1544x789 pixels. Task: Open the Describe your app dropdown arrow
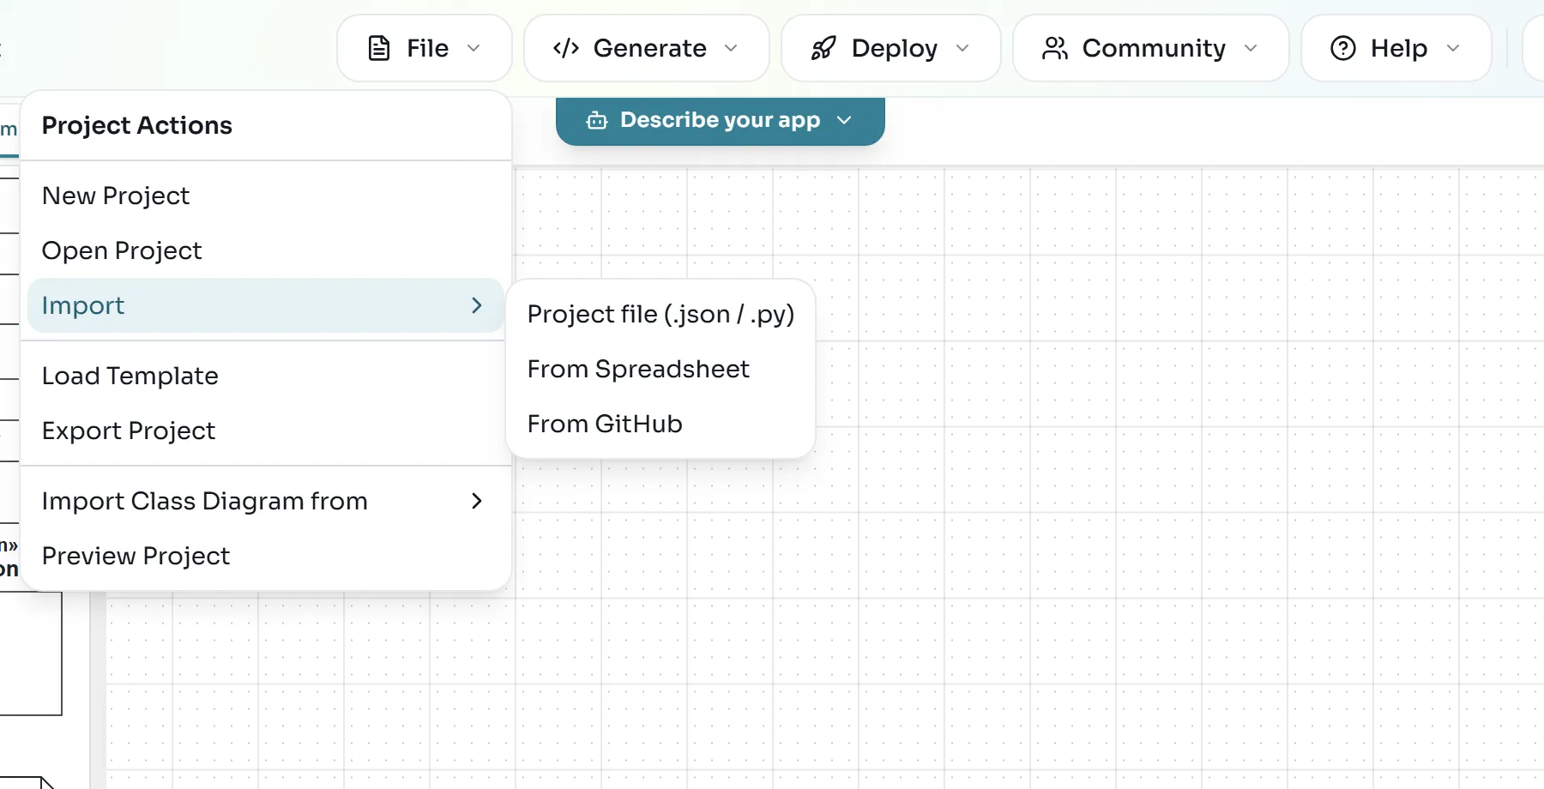click(844, 120)
